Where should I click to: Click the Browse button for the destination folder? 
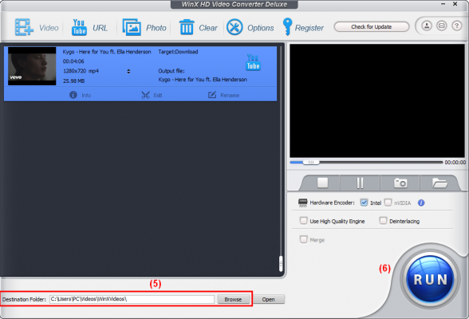[233, 299]
